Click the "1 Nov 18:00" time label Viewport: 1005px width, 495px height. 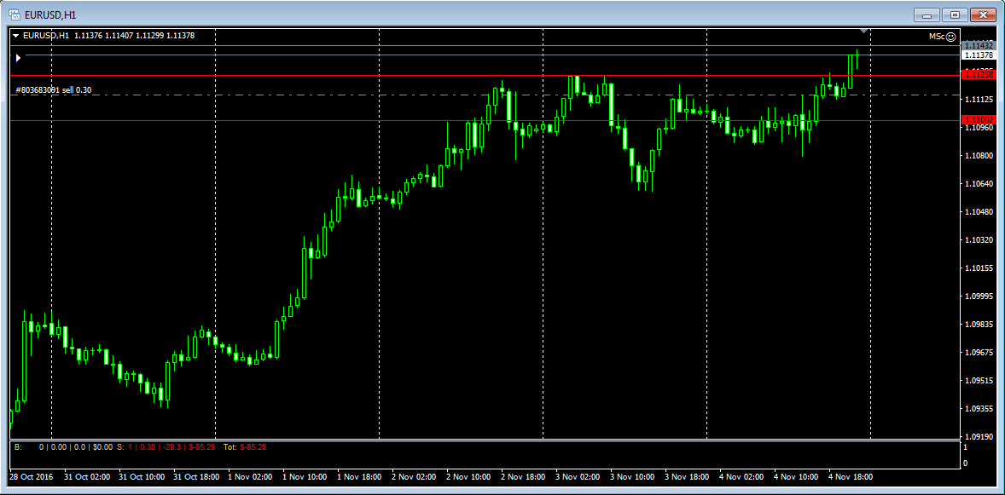(360, 477)
